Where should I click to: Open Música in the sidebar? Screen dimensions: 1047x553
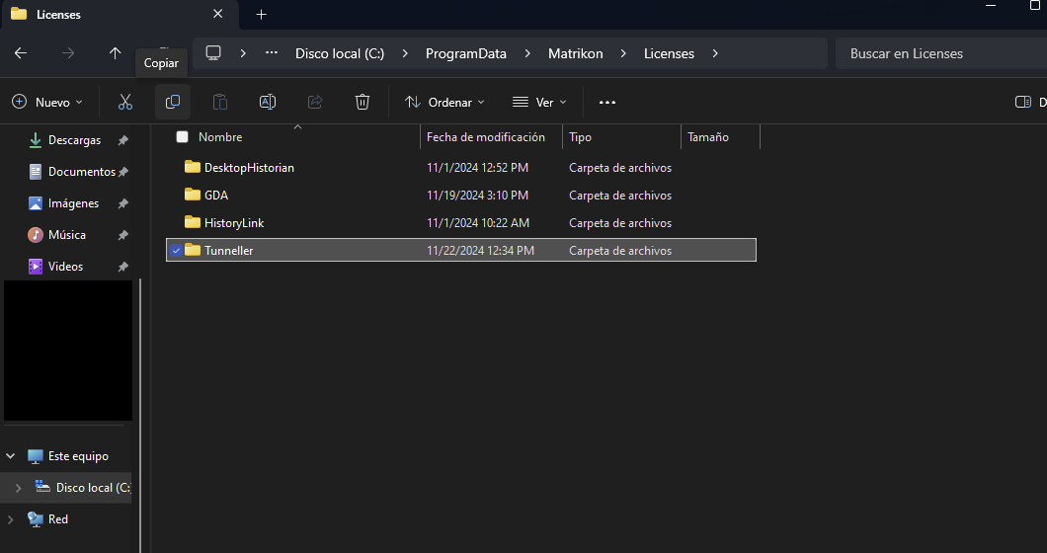pyautogui.click(x=67, y=235)
